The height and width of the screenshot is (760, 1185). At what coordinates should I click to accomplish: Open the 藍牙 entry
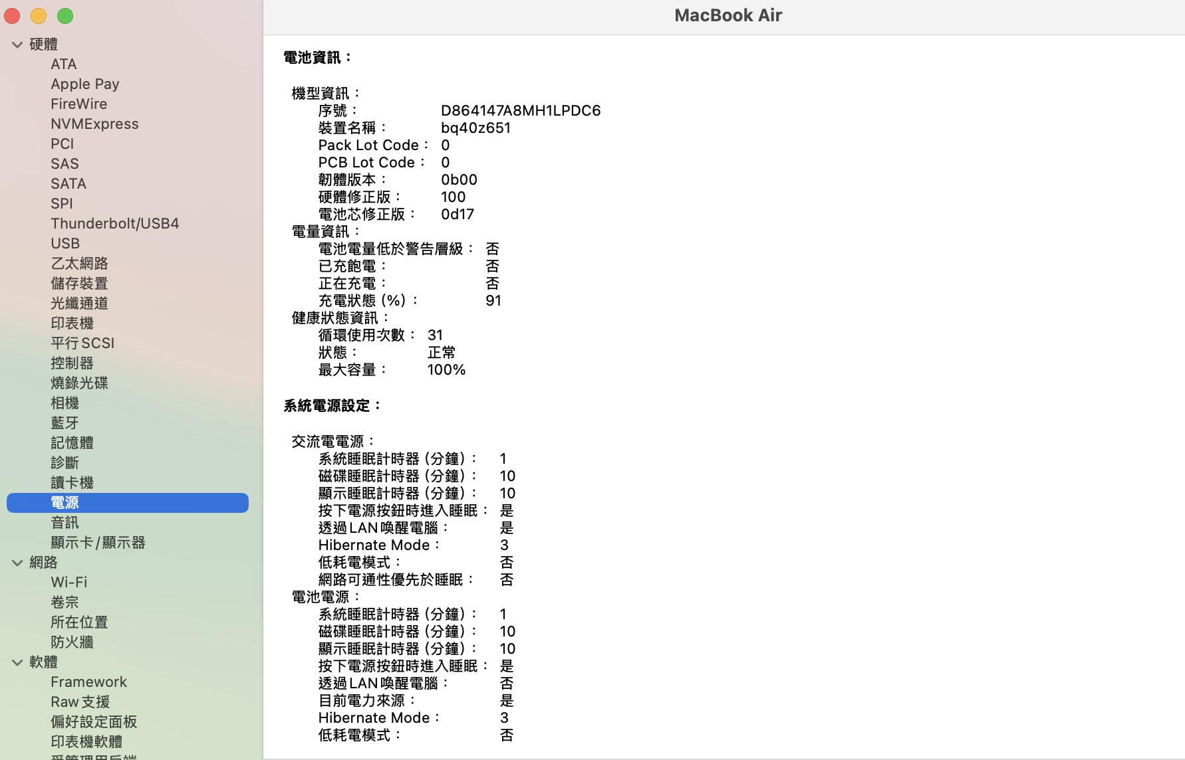click(x=65, y=423)
